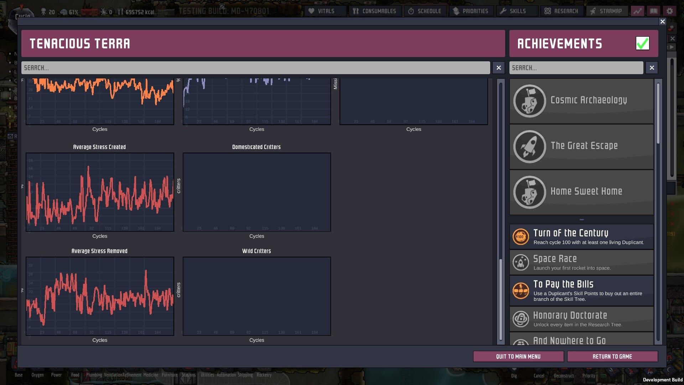Click the Home Sweet Home icon

pos(529,192)
